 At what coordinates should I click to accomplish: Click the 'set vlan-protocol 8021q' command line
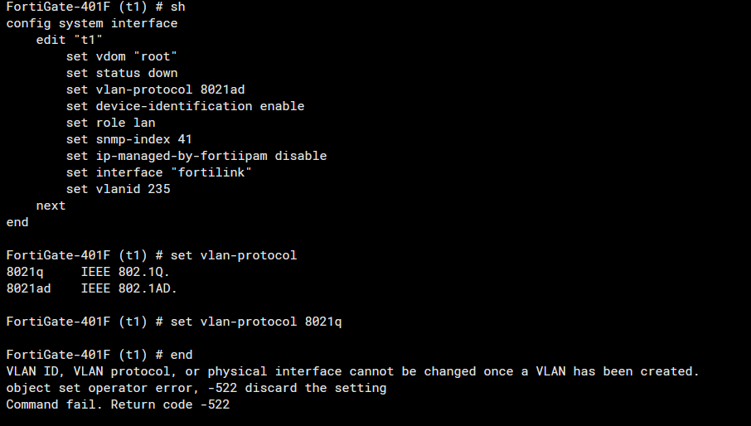pos(173,322)
